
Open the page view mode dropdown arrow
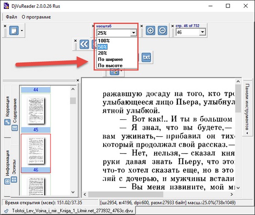pyautogui.click(x=22, y=30)
